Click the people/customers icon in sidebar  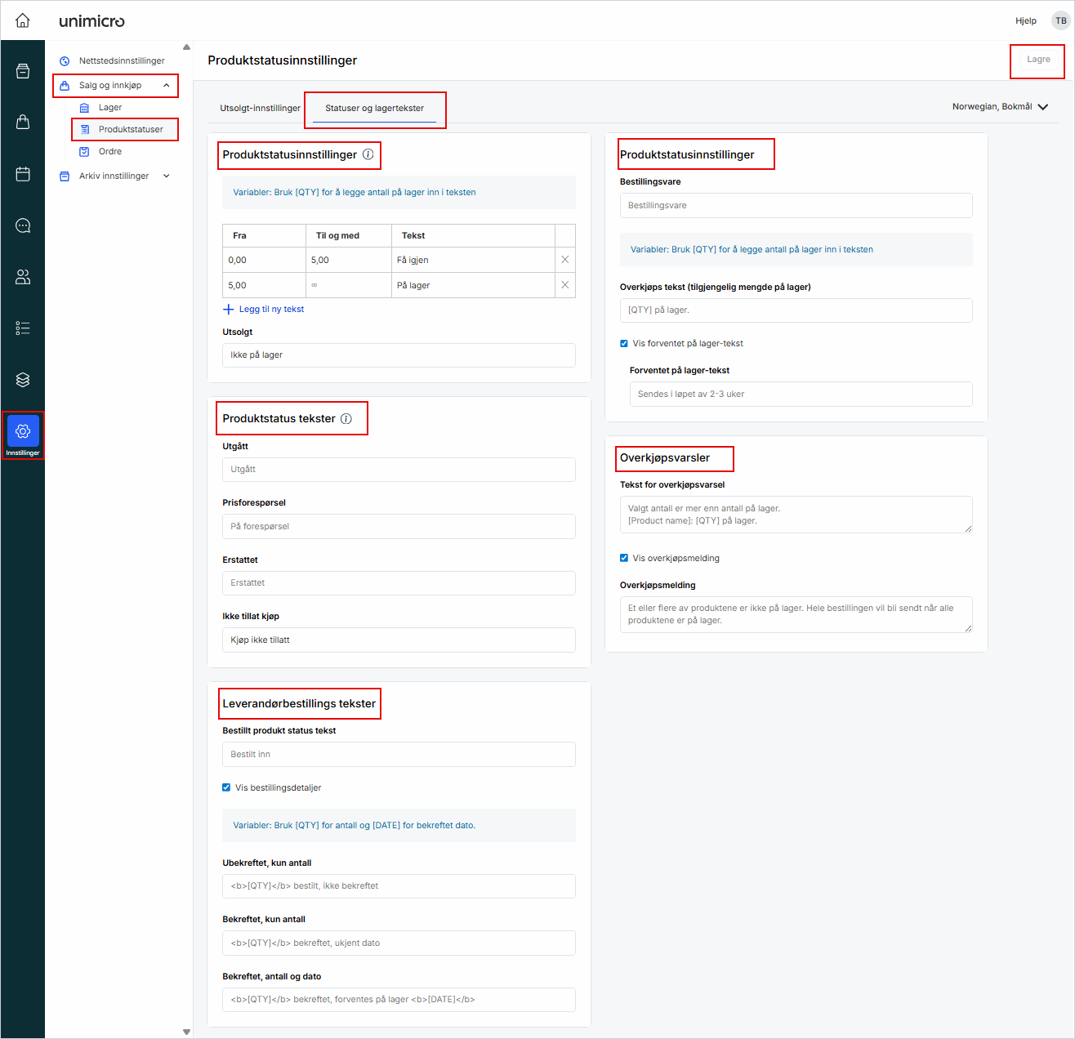pos(22,277)
